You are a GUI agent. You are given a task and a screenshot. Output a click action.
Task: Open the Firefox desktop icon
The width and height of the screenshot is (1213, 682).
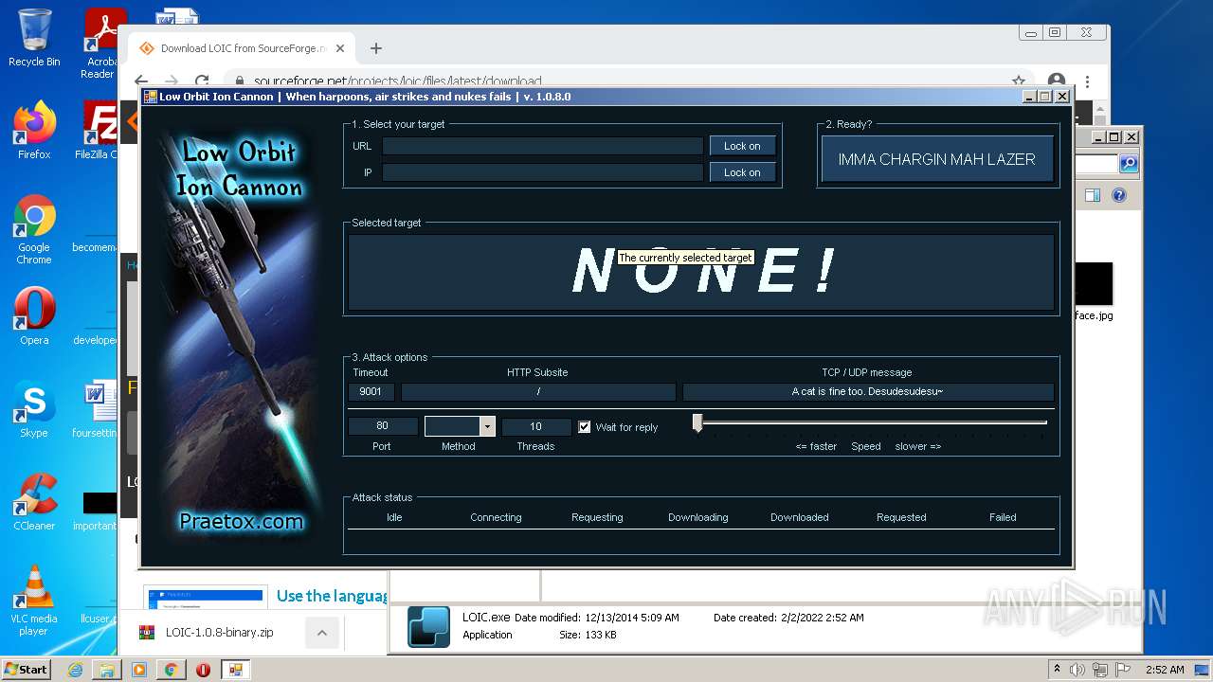(34, 131)
